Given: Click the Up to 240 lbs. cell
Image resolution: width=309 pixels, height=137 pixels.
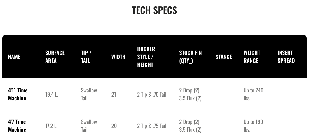Looking at the screenshot, I should pos(254,94).
